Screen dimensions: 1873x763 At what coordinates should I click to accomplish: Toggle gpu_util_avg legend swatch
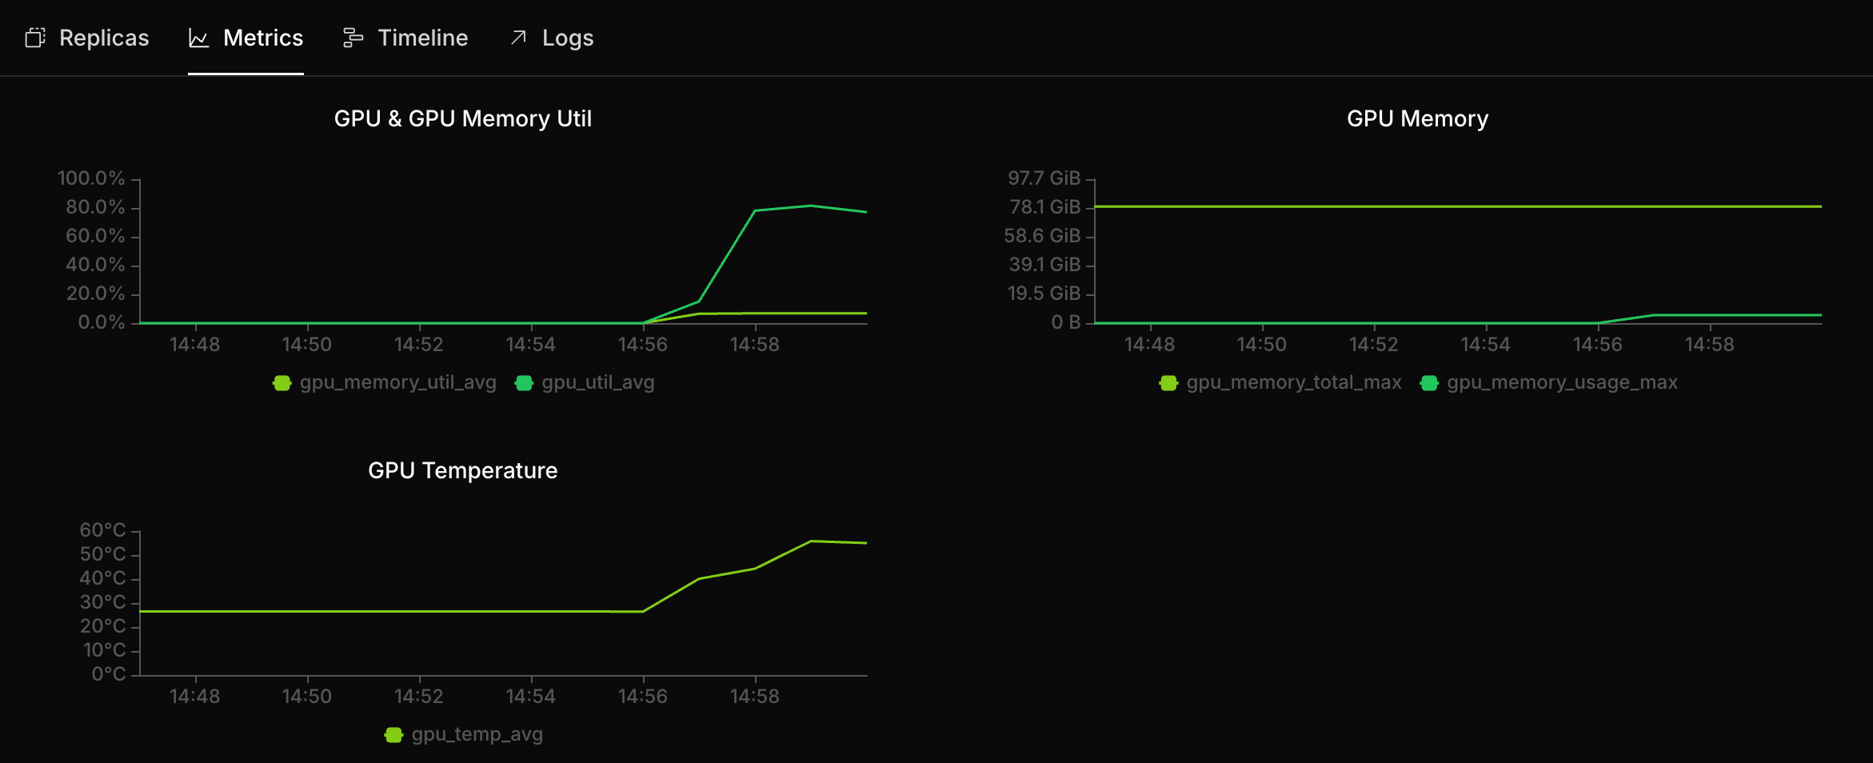click(x=524, y=383)
